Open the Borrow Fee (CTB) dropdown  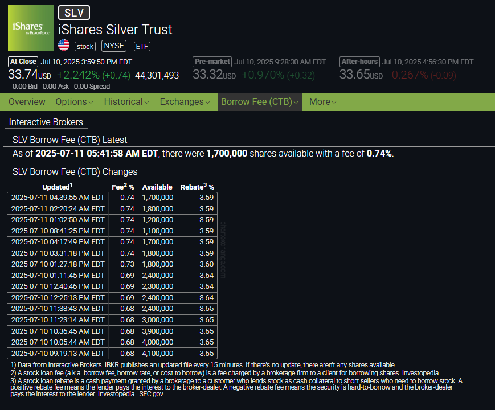pyautogui.click(x=260, y=101)
